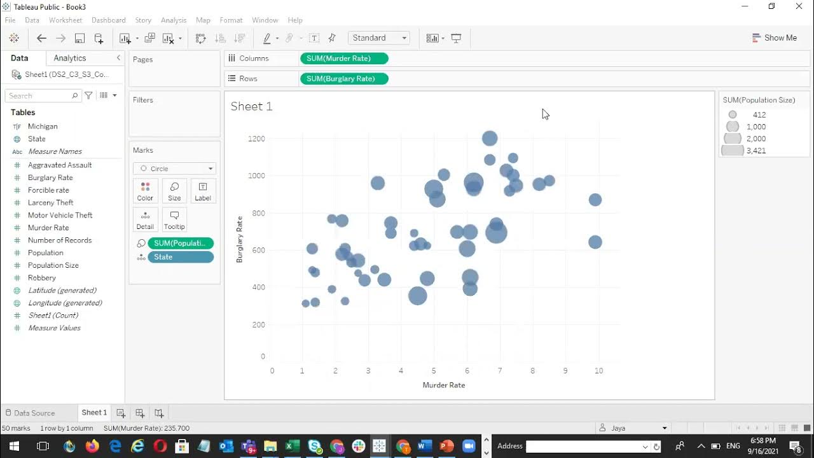The height and width of the screenshot is (458, 814).
Task: Add a new worksheet tab at the bottom
Action: 120,413
